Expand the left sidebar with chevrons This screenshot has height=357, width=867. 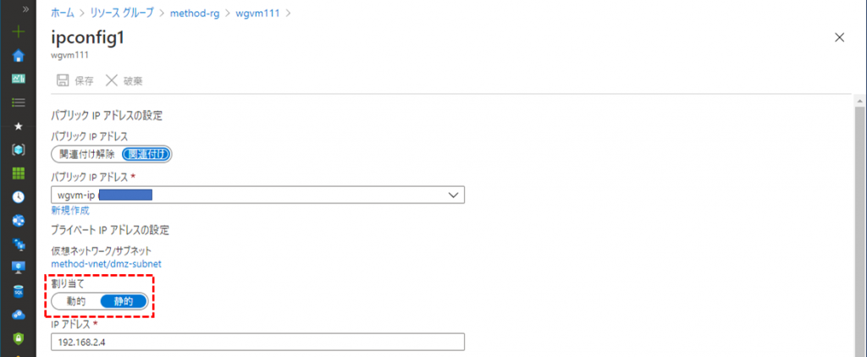25,9
